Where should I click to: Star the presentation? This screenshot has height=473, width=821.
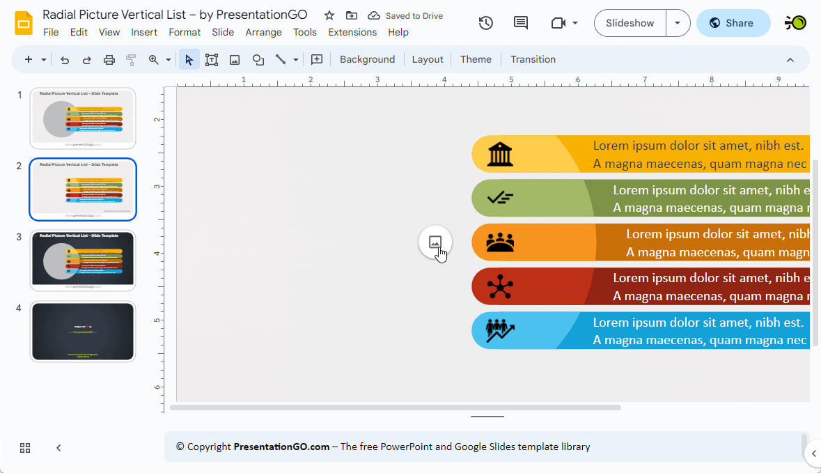329,16
